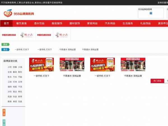This screenshot has height=126, width=168.
Task: Switch to the red 热门项目 tab
Action: click(x=157, y=81)
